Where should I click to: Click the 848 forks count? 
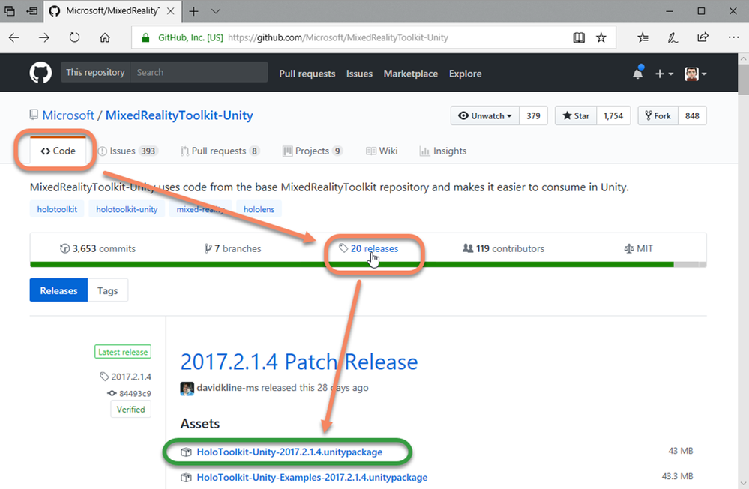692,115
